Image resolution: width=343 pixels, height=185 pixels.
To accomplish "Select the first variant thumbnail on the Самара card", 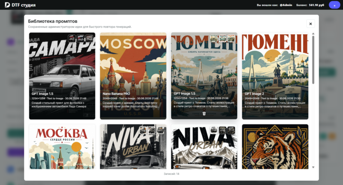I will 72,39.
